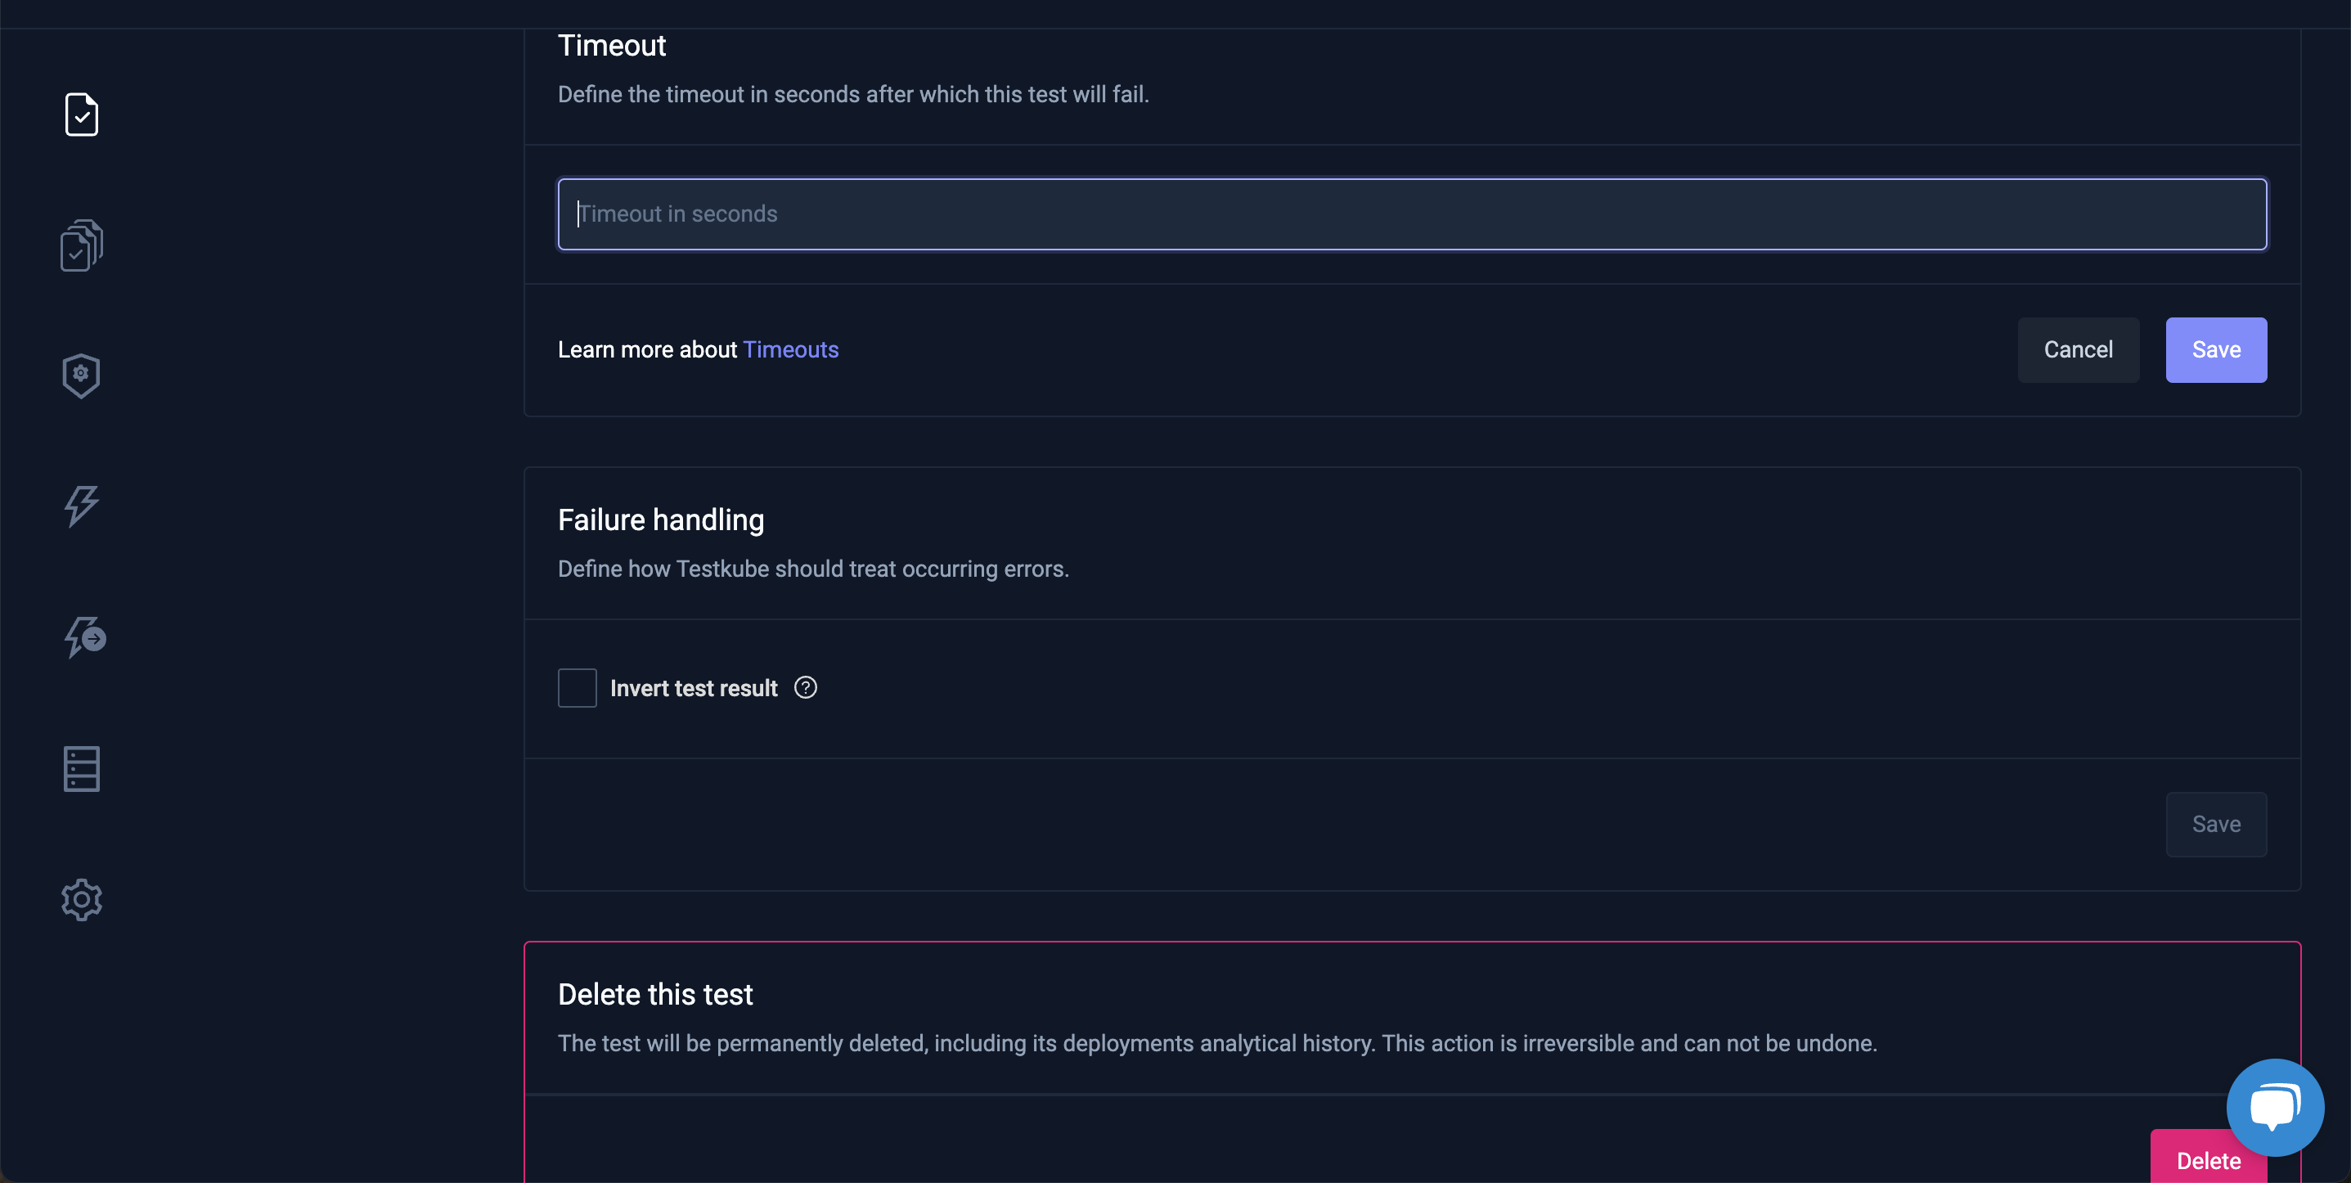Click the Timeout section heading

[612, 45]
